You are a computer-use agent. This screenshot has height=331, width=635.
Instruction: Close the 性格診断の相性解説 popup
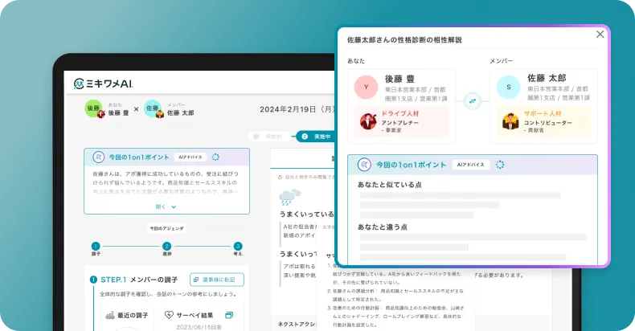pyautogui.click(x=600, y=35)
